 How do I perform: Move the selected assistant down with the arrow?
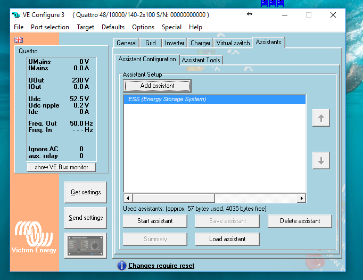point(321,161)
